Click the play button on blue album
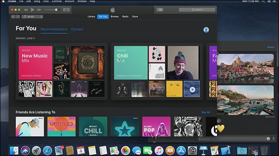This screenshot has width=279, height=156. (x=192, y=89)
